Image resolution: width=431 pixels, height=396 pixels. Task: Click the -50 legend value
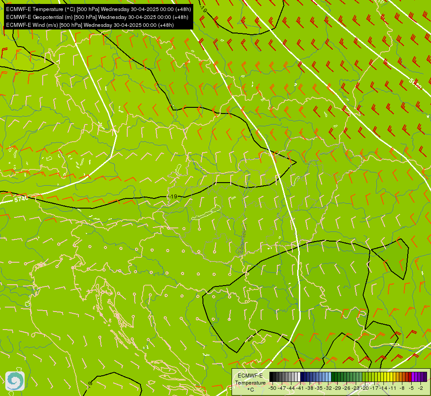(x=273, y=388)
